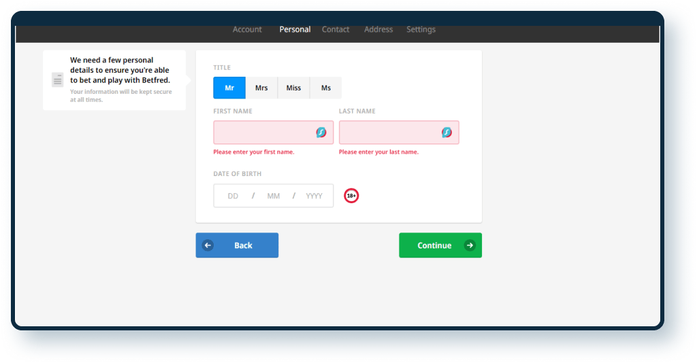697x363 pixels.
Task: Click the 18+ age restriction badge
Action: (351, 196)
